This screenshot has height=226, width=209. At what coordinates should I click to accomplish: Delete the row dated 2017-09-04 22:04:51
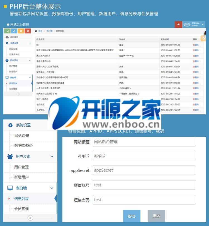[196, 61]
